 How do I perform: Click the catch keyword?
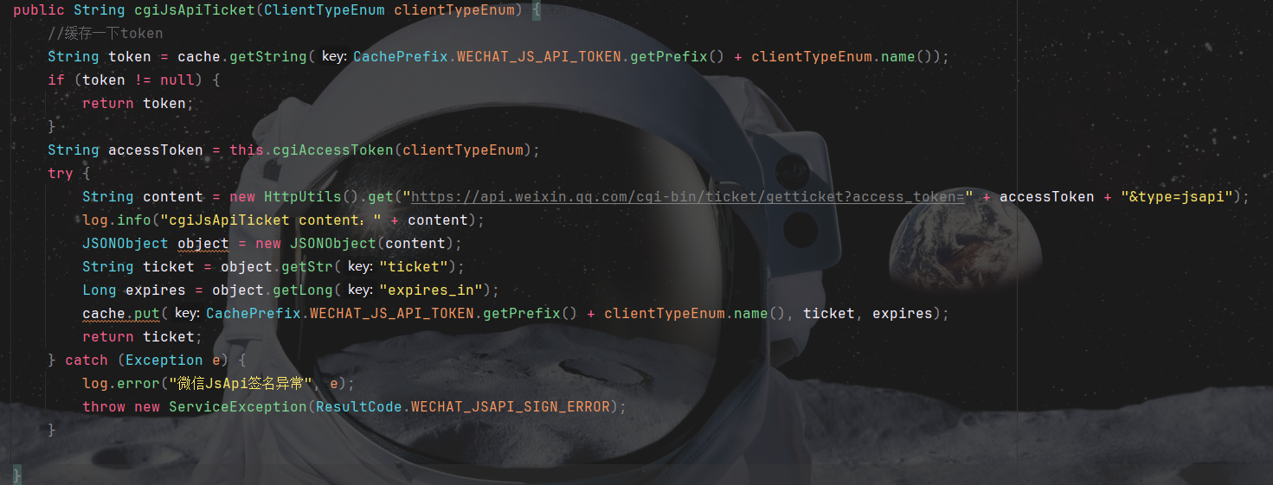pyautogui.click(x=87, y=361)
